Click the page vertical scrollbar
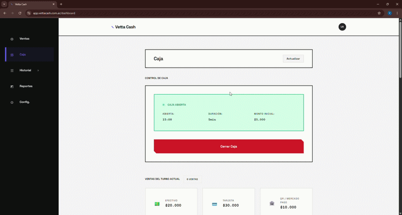402x215 pixels. [400, 50]
